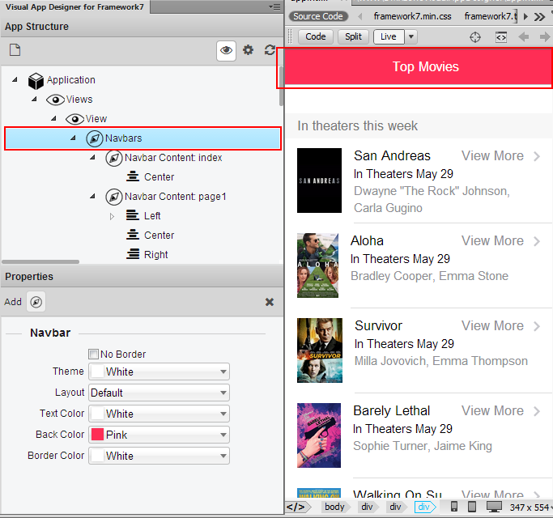Click the tag selector </> icon
This screenshot has width=553, height=518.
tap(297, 507)
